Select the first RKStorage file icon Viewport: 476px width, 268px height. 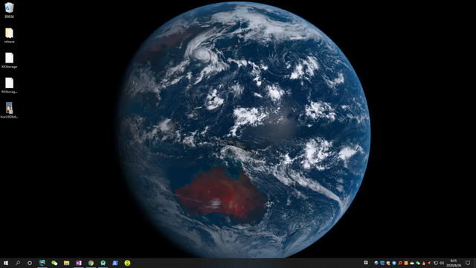pos(9,60)
